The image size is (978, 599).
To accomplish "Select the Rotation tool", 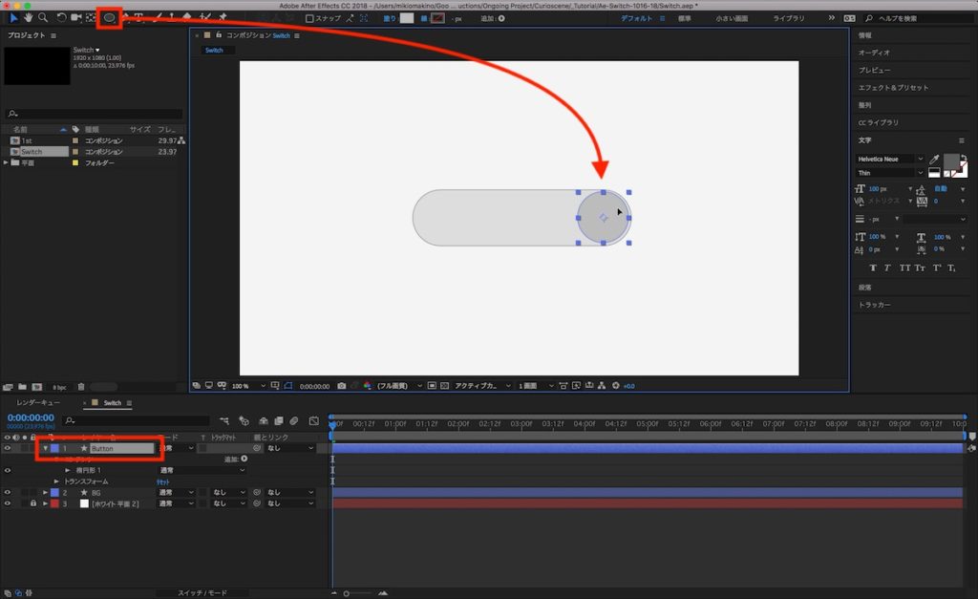I will click(x=61, y=17).
